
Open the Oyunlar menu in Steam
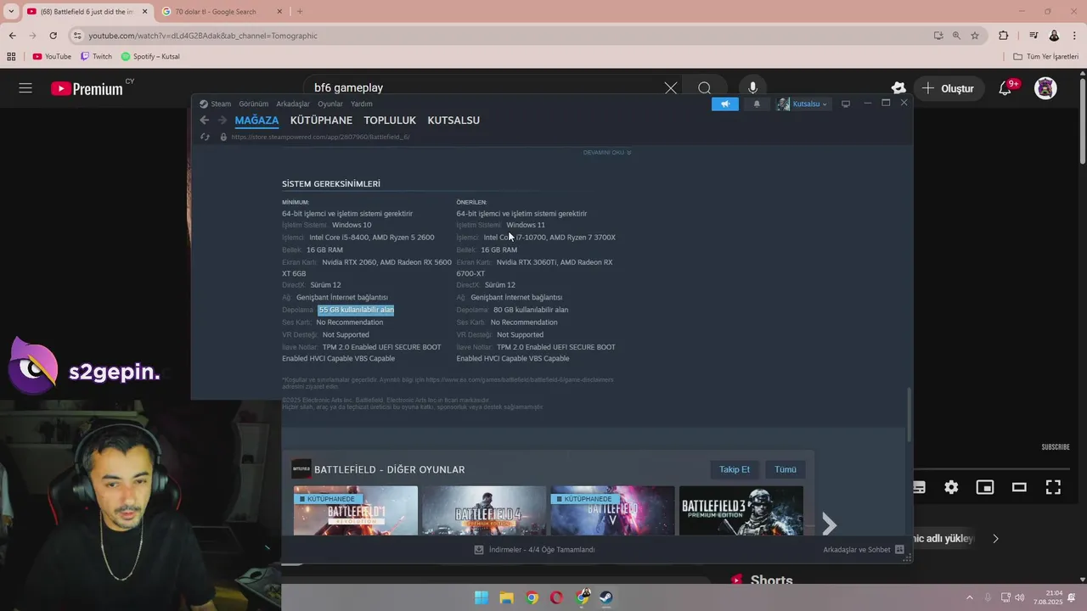tap(330, 104)
